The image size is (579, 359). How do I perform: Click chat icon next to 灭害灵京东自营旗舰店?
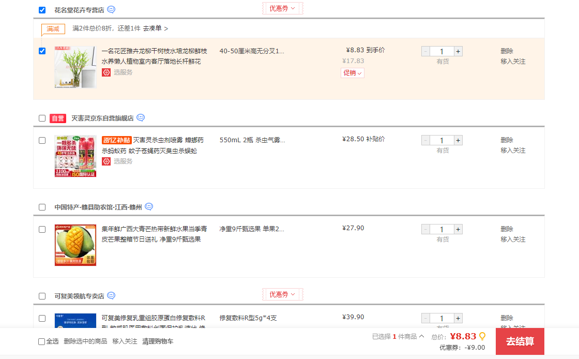click(x=141, y=118)
